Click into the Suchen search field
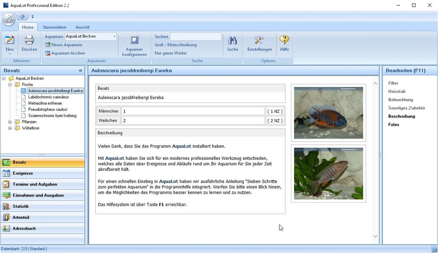The width and height of the screenshot is (438, 253). tap(196, 37)
